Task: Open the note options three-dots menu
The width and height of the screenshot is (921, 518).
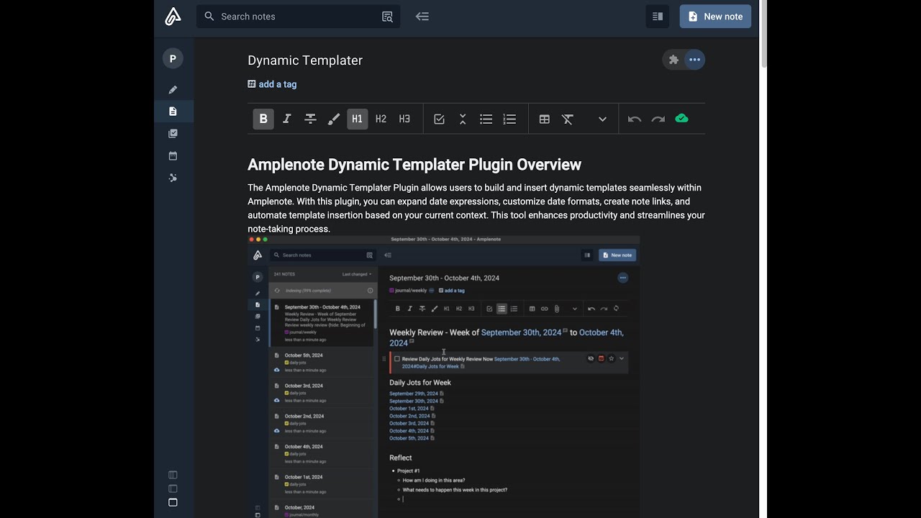Action: click(x=694, y=60)
